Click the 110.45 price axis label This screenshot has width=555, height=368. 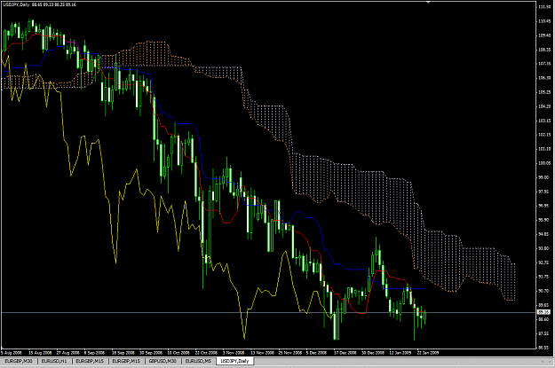(x=544, y=21)
